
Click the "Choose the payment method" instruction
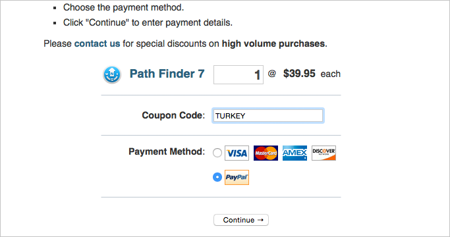point(123,7)
